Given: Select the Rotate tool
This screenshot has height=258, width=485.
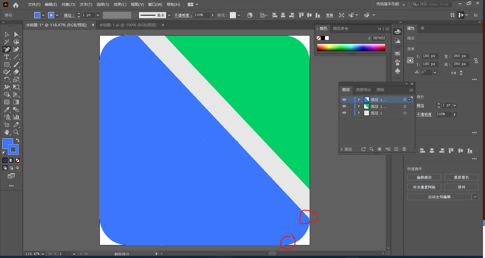Looking at the screenshot, I should [x=7, y=80].
